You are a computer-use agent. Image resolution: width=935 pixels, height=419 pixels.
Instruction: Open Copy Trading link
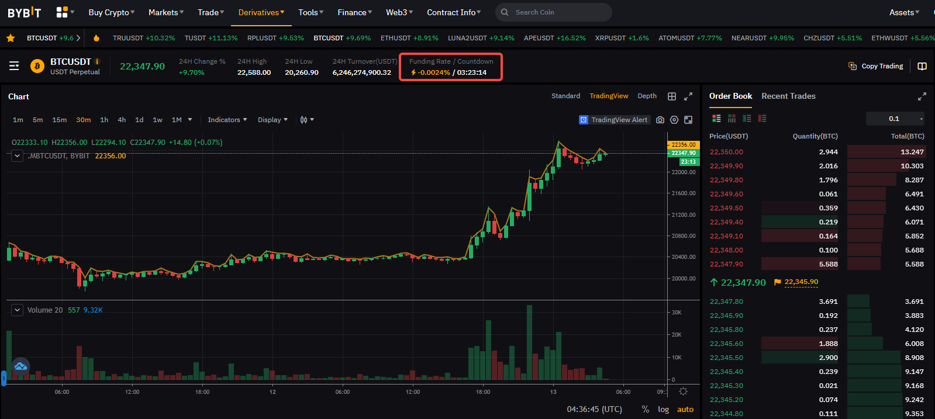coord(876,66)
